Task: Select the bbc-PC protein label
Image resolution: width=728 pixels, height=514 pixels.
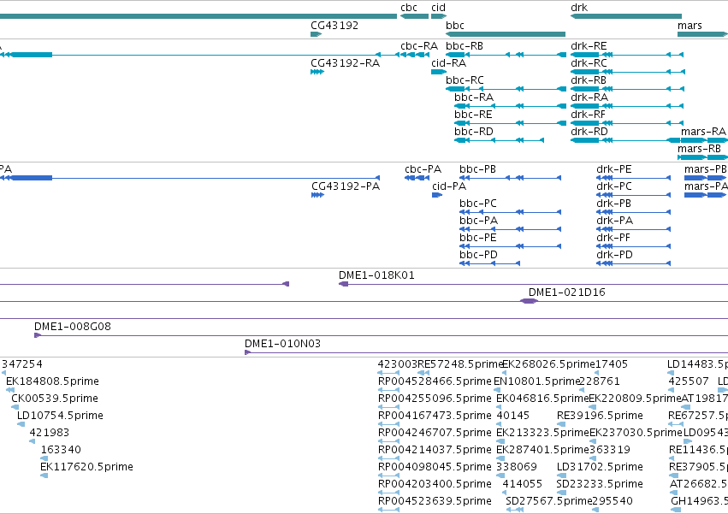Action: pos(477,204)
